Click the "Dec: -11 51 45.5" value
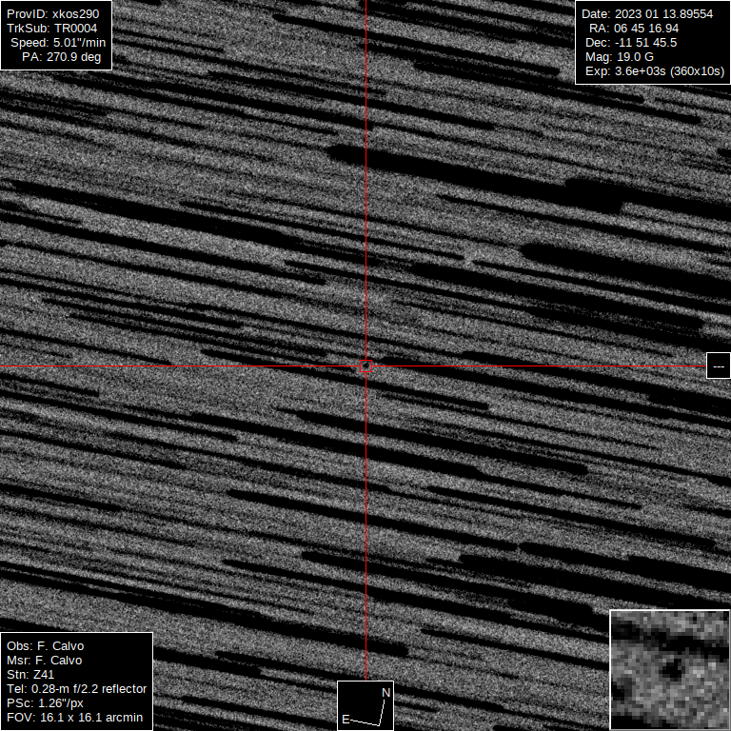The height and width of the screenshot is (731, 731). (x=631, y=43)
